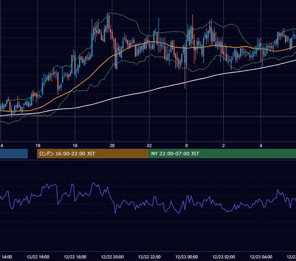The height and width of the screenshot is (261, 296).
Task: Click the 12/22 20:00 bottom axis label
Action: 112,257
